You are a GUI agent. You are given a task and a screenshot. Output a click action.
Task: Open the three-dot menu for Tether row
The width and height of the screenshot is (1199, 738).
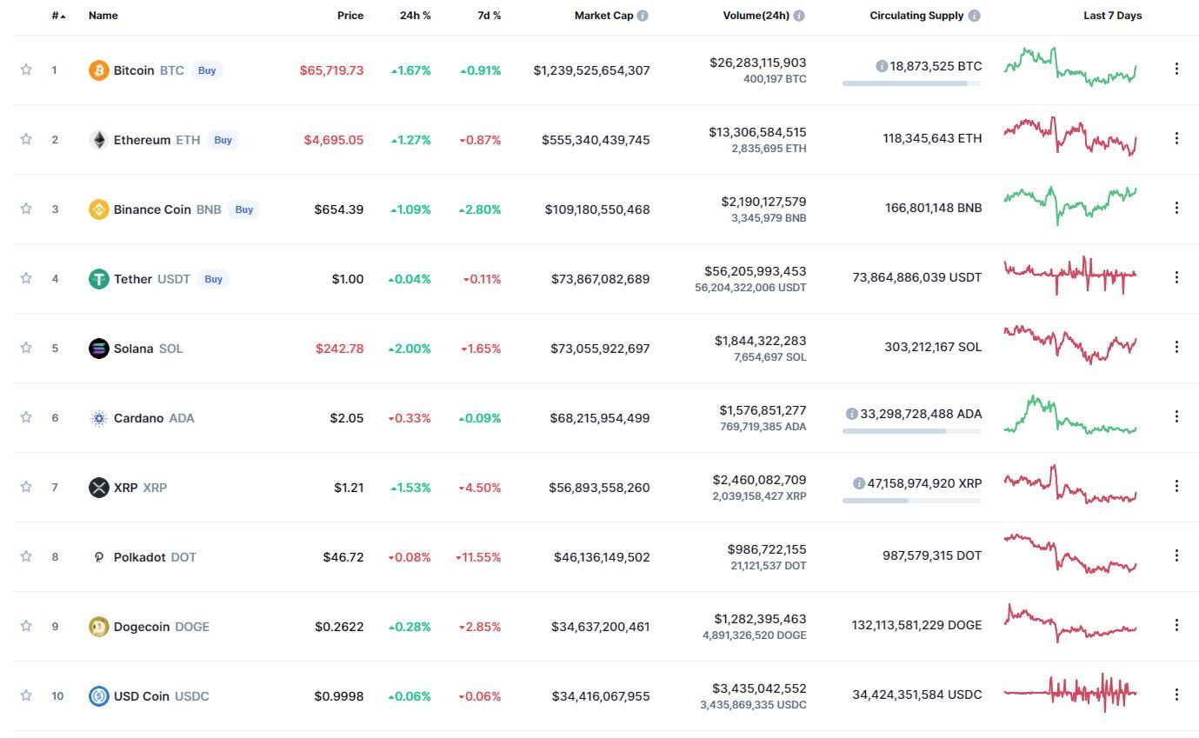click(1176, 277)
